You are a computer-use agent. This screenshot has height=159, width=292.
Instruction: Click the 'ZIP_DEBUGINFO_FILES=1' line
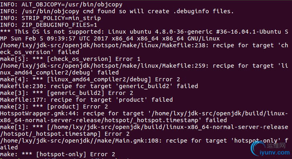[48, 25]
